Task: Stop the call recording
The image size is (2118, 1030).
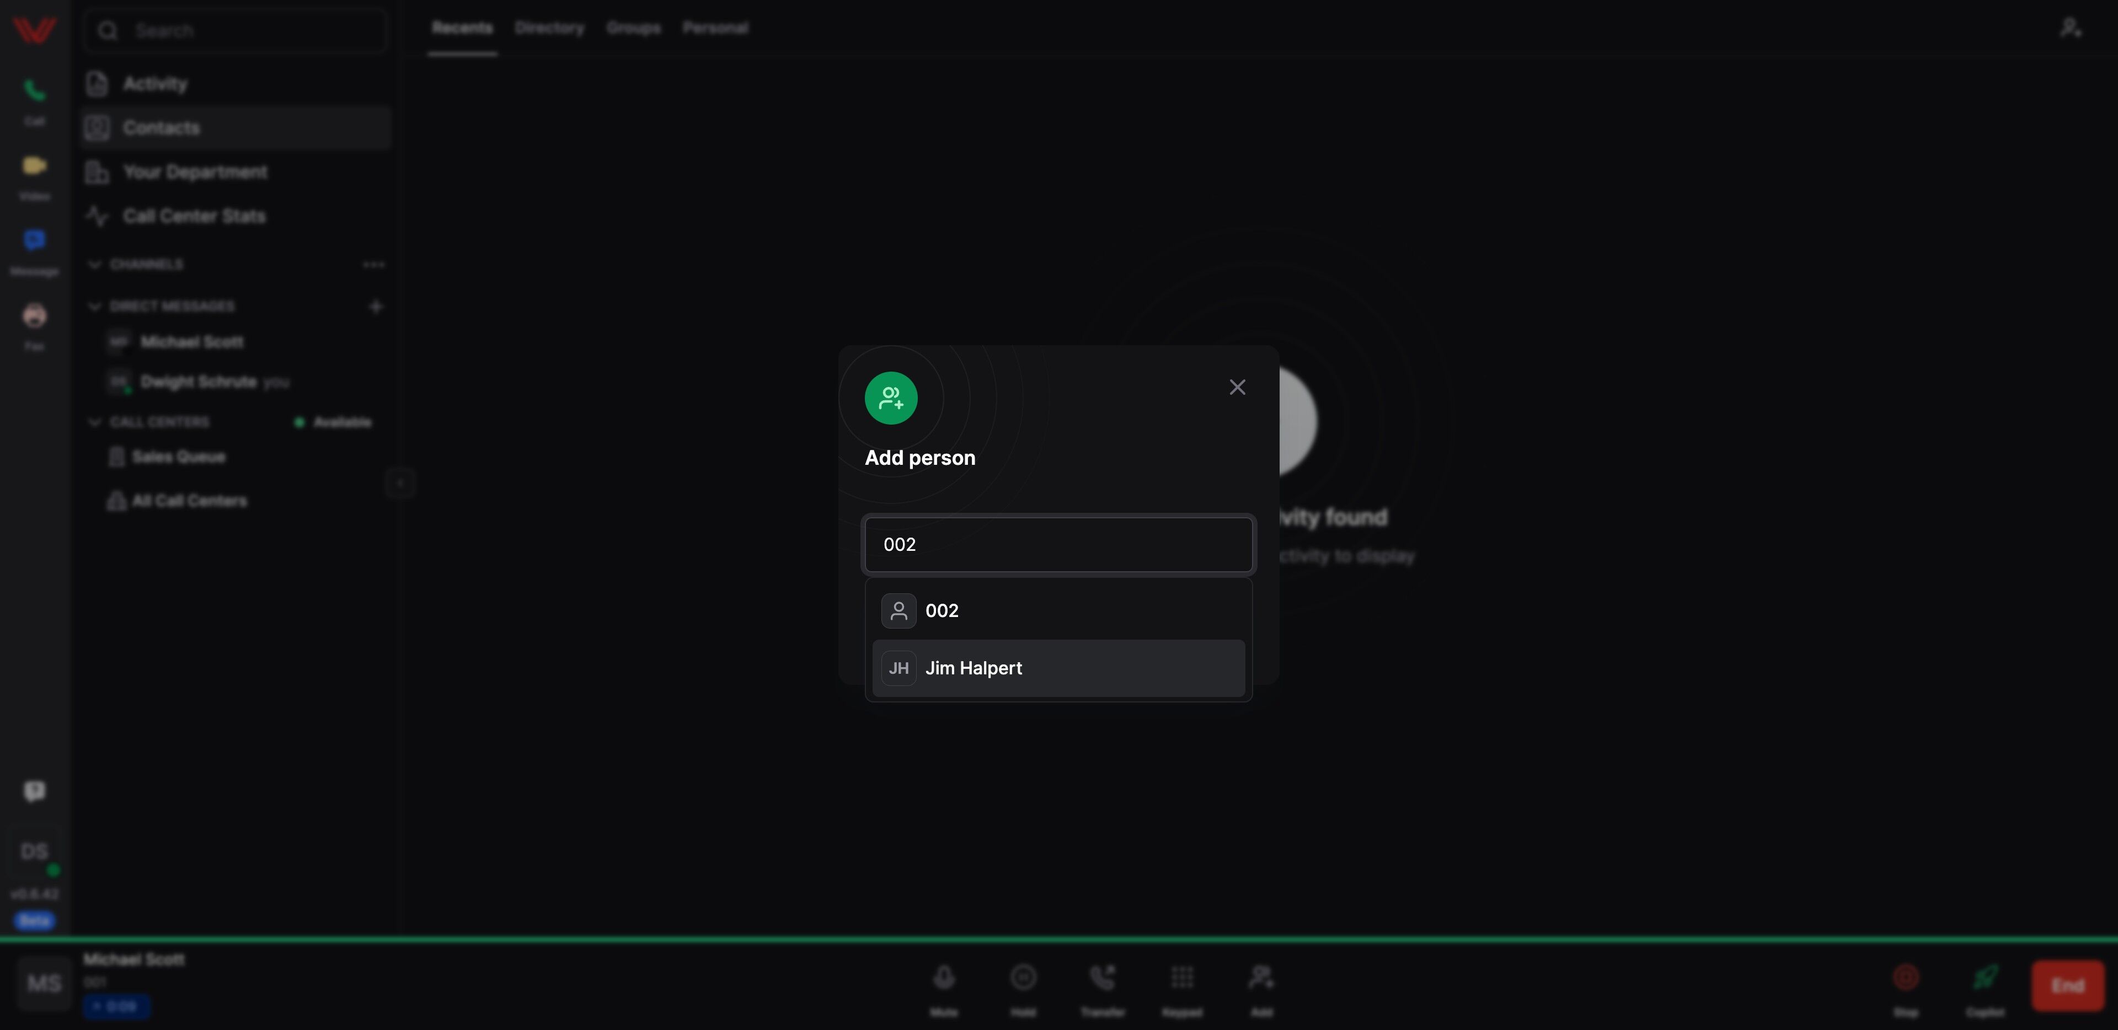Action: (x=1905, y=978)
